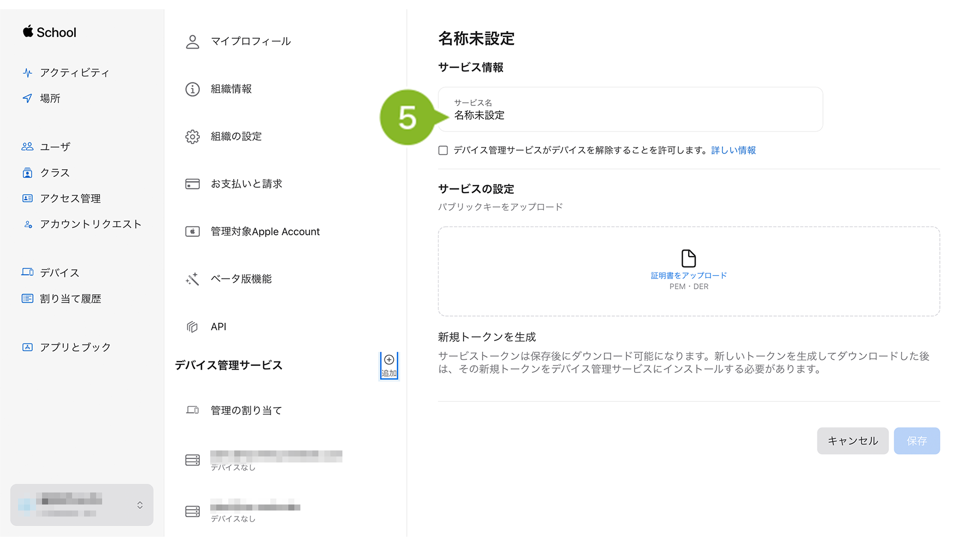This screenshot has width=971, height=546.
Task: Open organization info via the info icon
Action: (192, 89)
